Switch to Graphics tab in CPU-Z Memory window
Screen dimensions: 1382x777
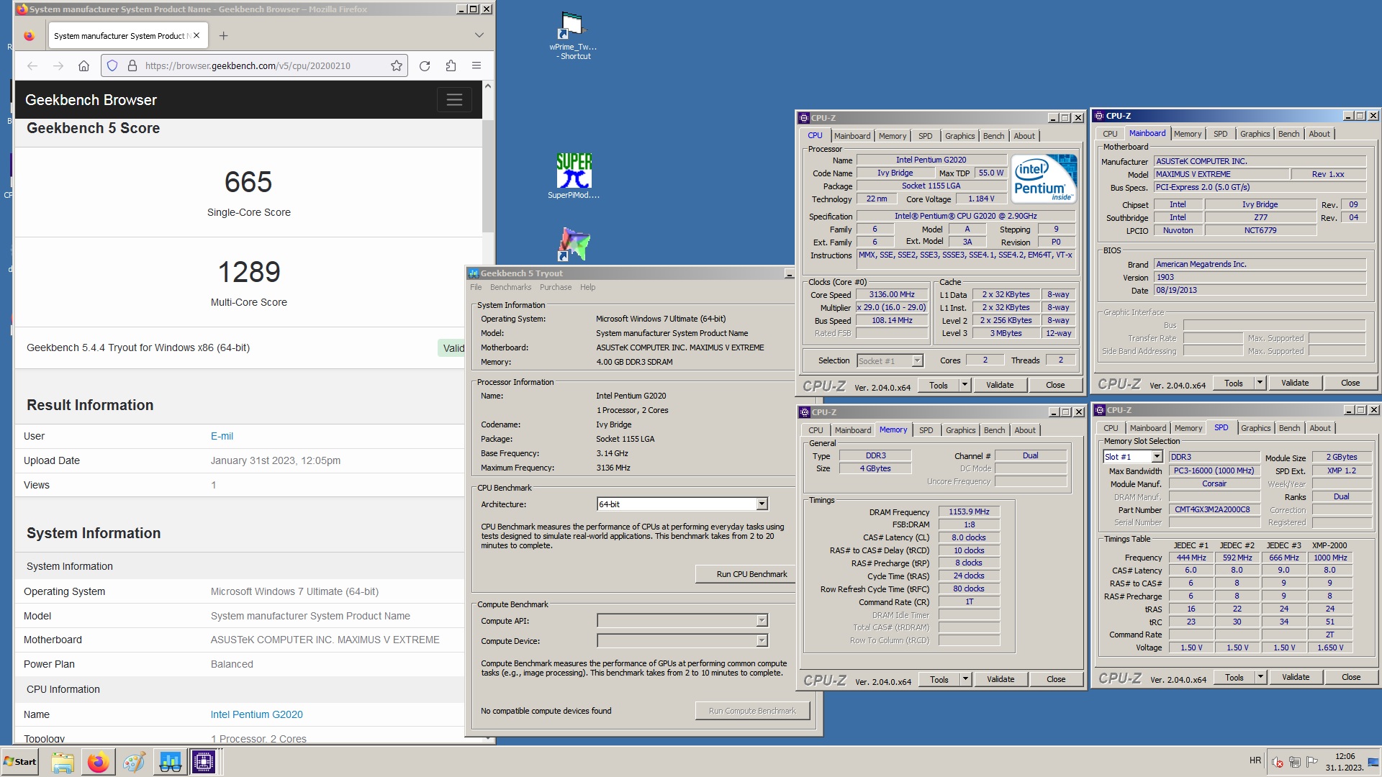tap(961, 430)
